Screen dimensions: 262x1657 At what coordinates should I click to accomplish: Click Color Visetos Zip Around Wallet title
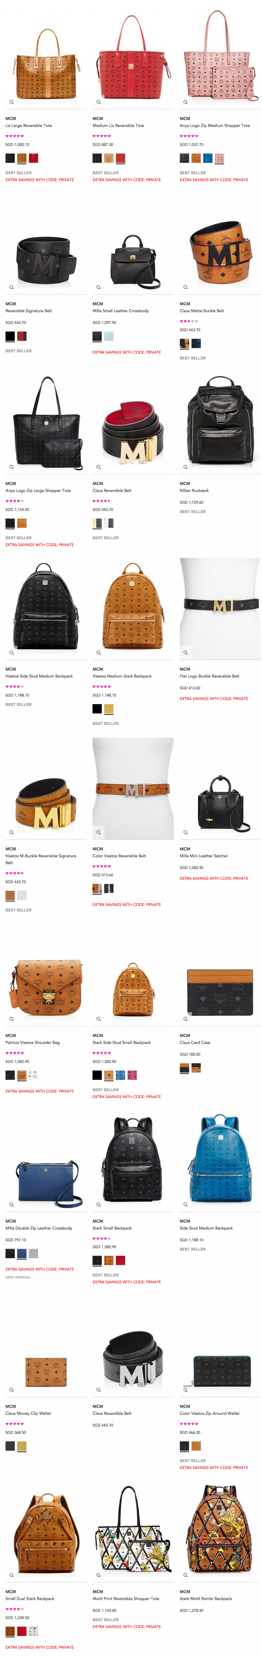[x=210, y=1413]
